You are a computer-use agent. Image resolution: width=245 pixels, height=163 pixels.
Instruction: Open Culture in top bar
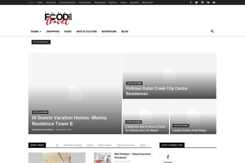point(123,2)
